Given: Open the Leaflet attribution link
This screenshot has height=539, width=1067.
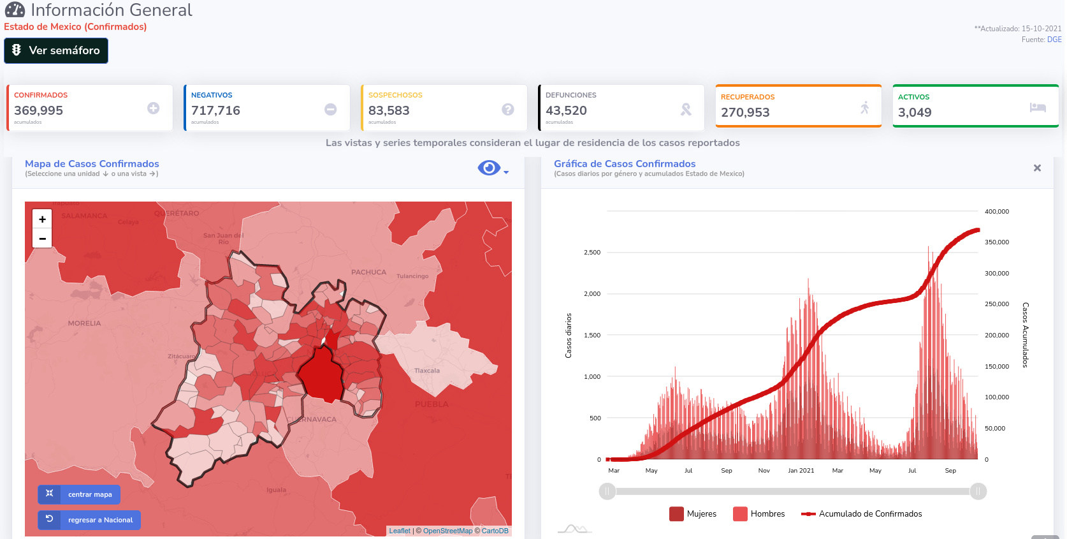Looking at the screenshot, I should click(400, 531).
